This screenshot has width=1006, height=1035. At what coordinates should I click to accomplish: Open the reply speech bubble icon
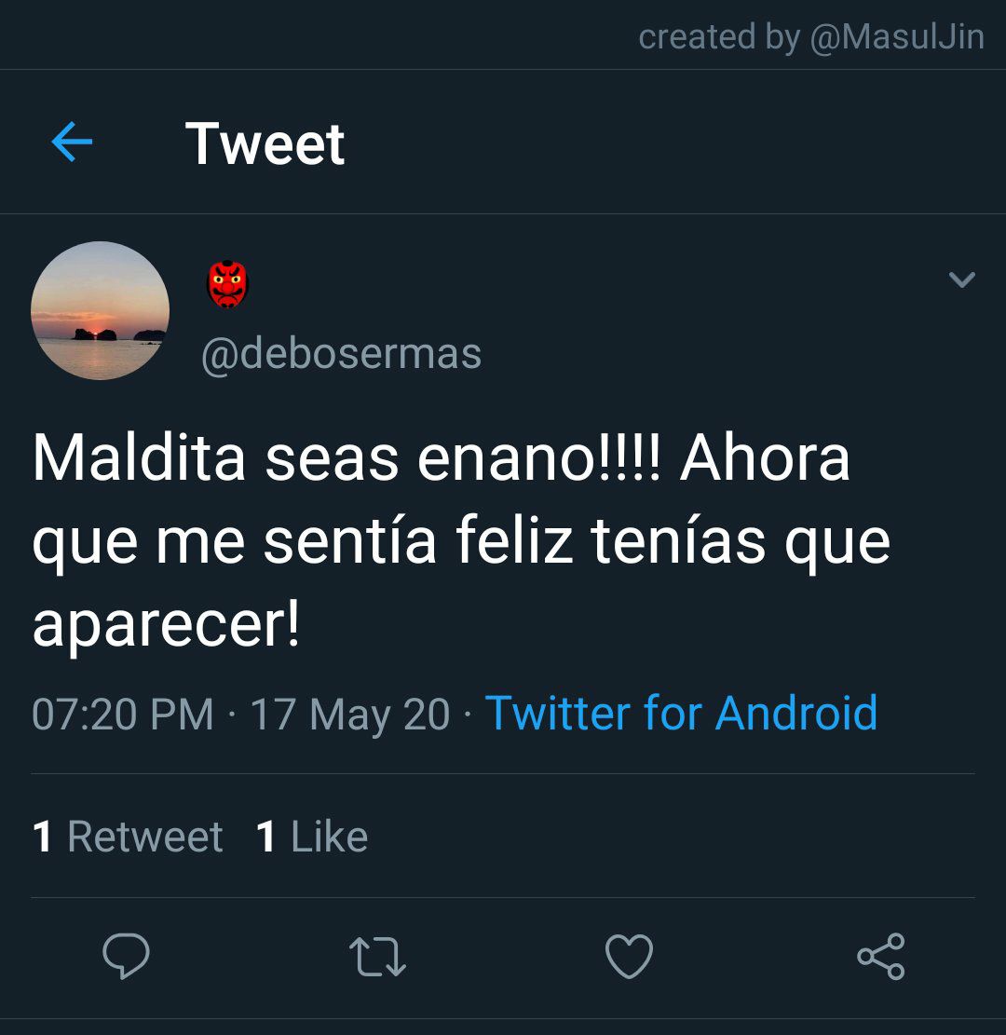[126, 955]
